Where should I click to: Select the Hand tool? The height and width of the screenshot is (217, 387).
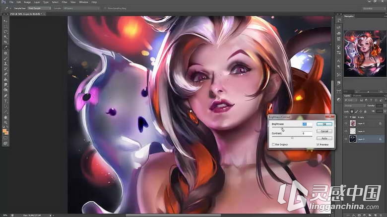5,117
